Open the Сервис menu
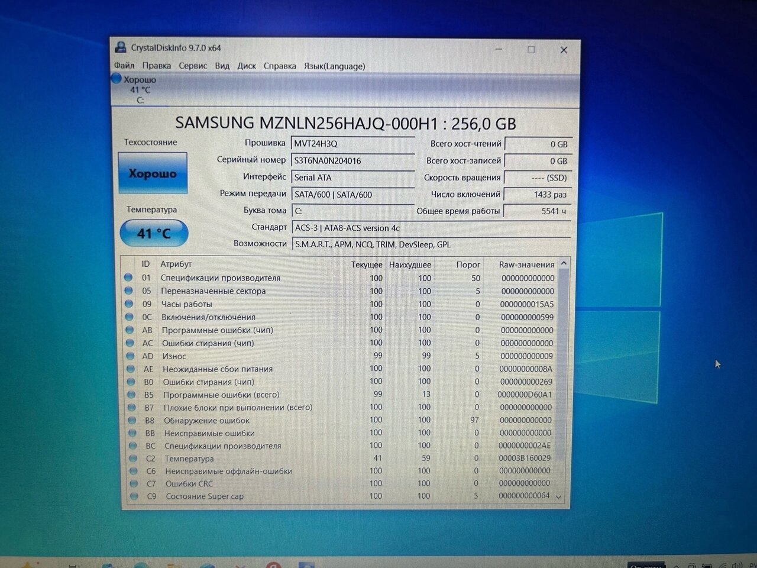757x568 pixels. point(193,66)
